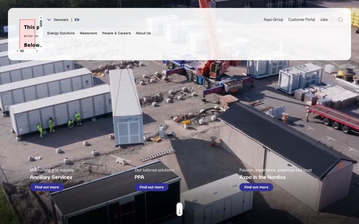Open the Axpo Group link
359x224 pixels.
click(273, 19)
